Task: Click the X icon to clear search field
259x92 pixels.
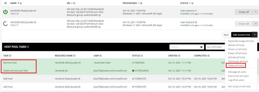Action: click(x=201, y=47)
